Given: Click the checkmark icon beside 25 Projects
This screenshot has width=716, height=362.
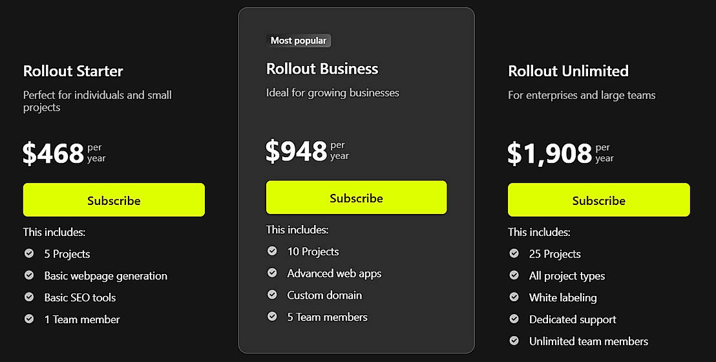Looking at the screenshot, I should [514, 253].
